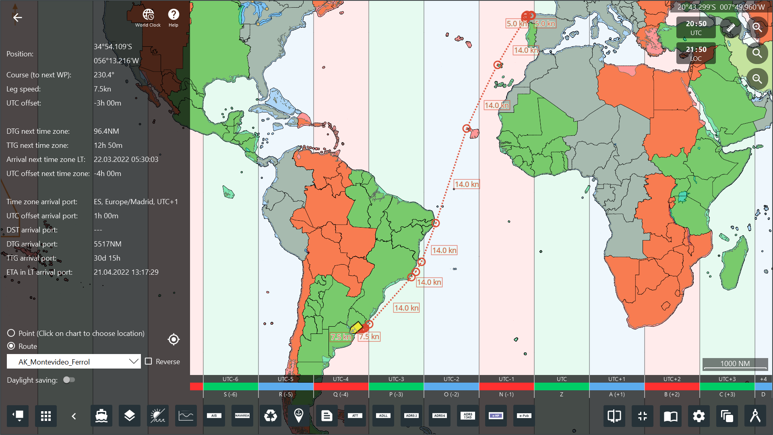The width and height of the screenshot is (773, 435).
Task: Select the ship/vessel toolbar icon
Action: click(x=101, y=416)
